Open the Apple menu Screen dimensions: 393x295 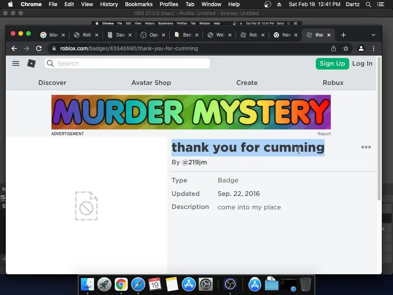point(10,4)
